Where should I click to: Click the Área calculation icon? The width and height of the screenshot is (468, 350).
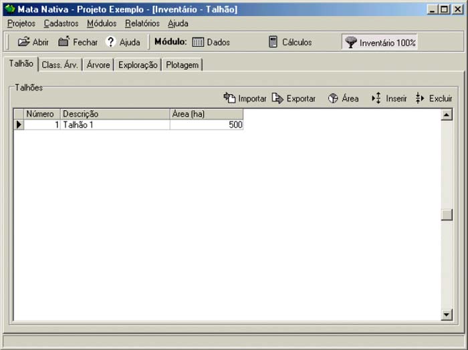333,98
